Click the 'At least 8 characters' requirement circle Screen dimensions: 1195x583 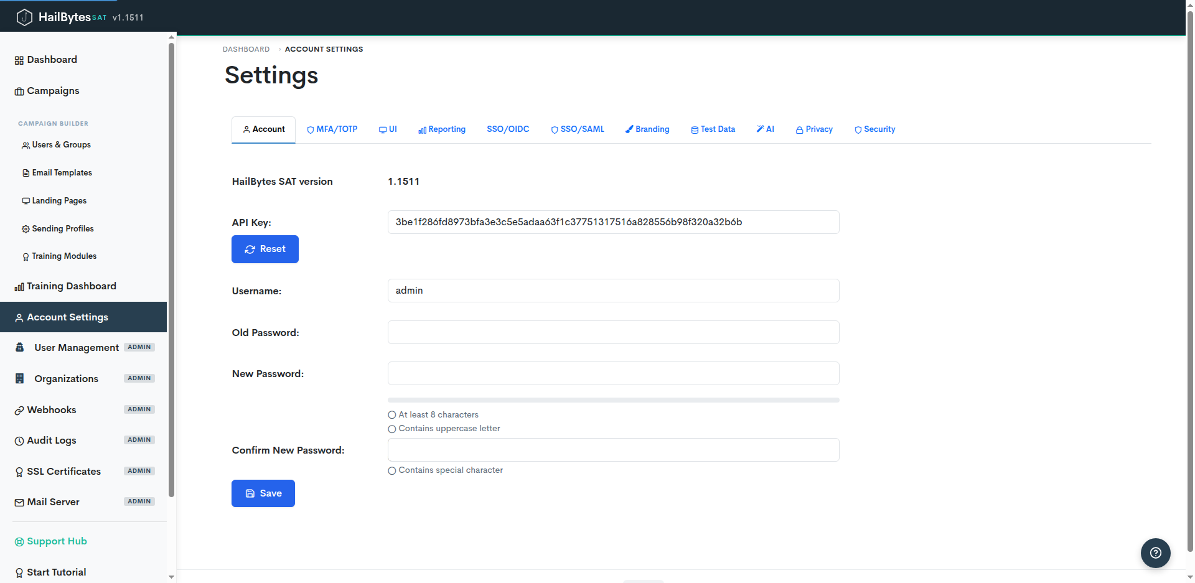tap(392, 415)
